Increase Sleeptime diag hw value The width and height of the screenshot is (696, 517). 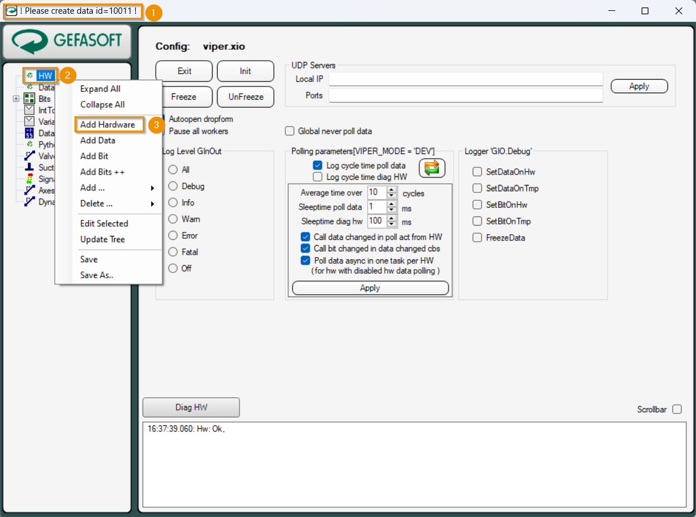point(392,218)
